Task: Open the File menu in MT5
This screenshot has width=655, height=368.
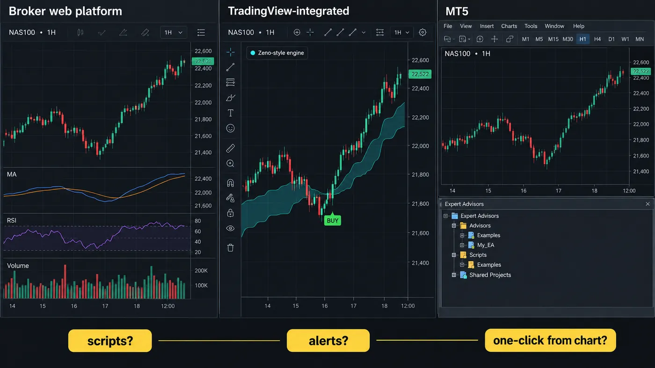Action: pyautogui.click(x=448, y=26)
